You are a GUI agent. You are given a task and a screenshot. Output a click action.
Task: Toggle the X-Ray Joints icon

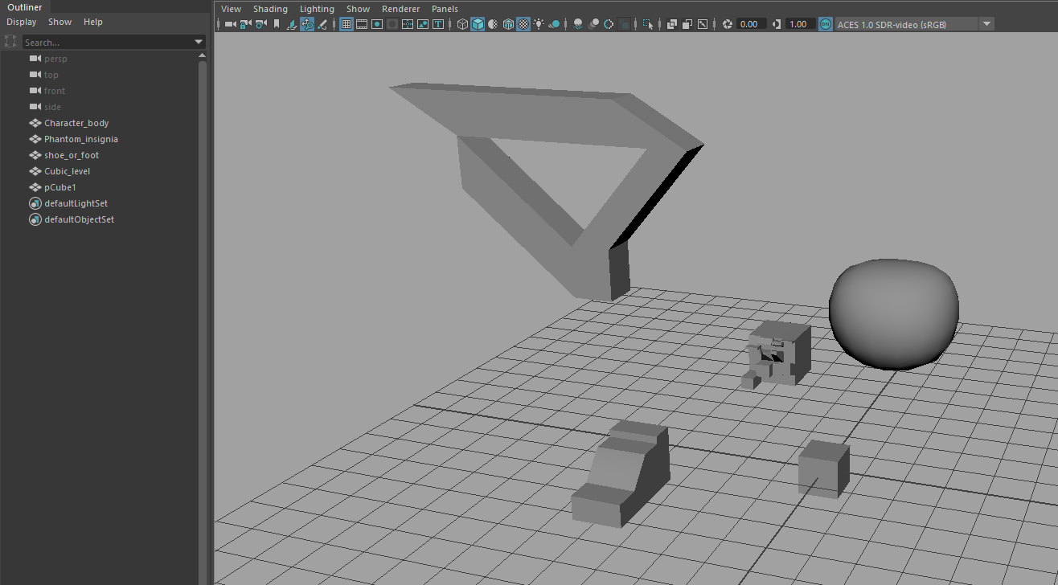[703, 24]
